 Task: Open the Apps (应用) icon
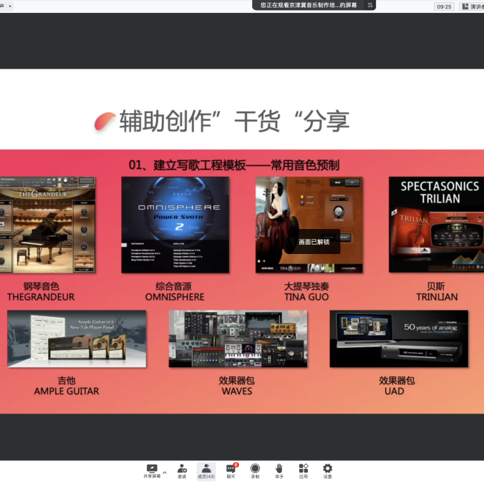pyautogui.click(x=304, y=471)
